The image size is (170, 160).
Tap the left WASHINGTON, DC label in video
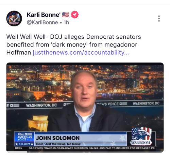pyautogui.click(x=41, y=105)
